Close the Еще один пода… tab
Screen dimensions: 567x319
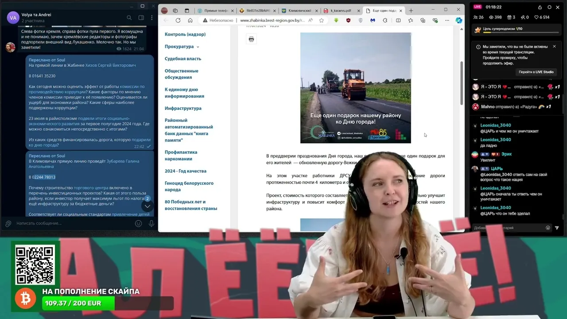click(x=401, y=11)
